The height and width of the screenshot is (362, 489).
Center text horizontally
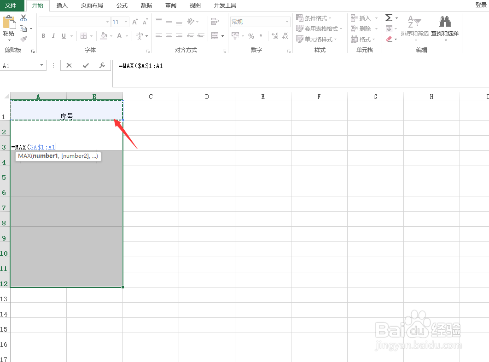tap(169, 36)
